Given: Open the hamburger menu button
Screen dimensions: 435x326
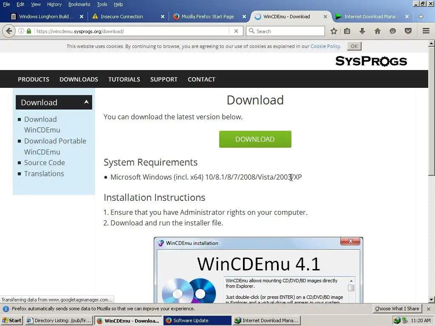Looking at the screenshot, I should click(x=426, y=31).
